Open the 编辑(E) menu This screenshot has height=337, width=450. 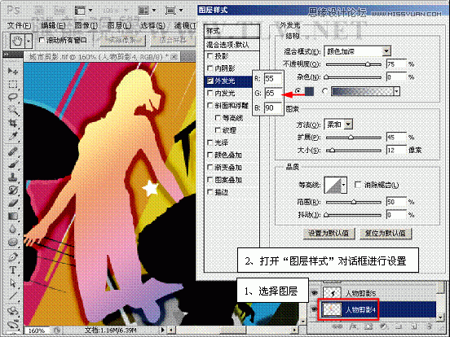tap(53, 26)
